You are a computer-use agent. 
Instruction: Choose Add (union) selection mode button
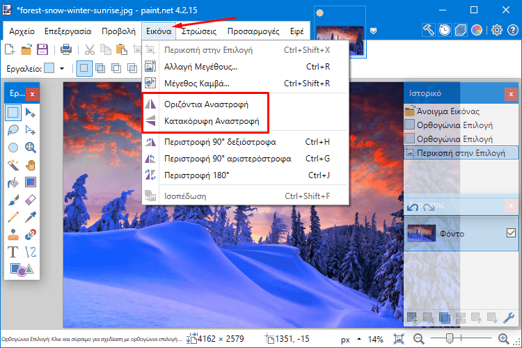(x=100, y=68)
